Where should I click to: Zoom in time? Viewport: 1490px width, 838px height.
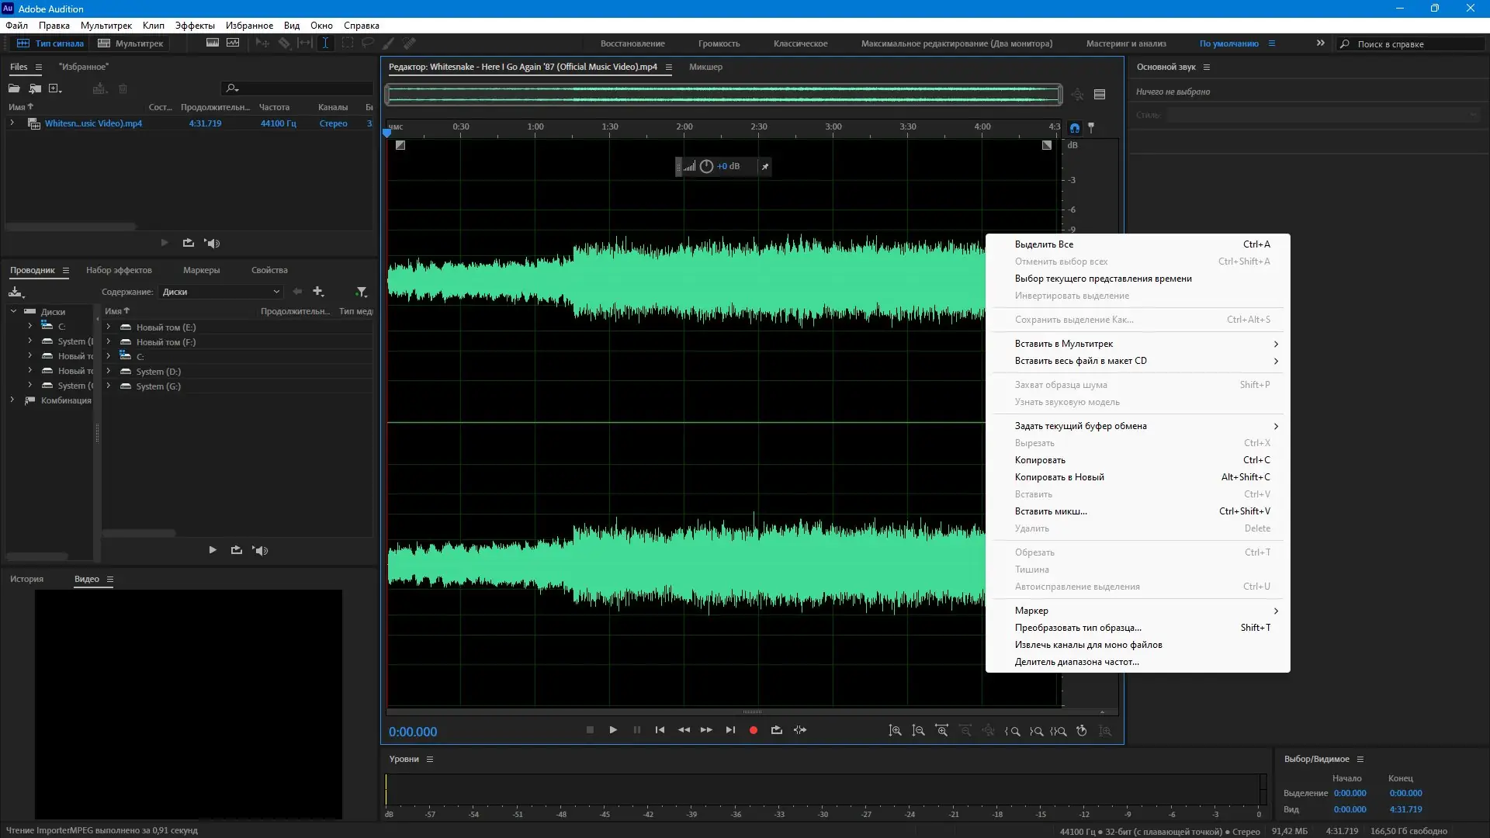(941, 731)
